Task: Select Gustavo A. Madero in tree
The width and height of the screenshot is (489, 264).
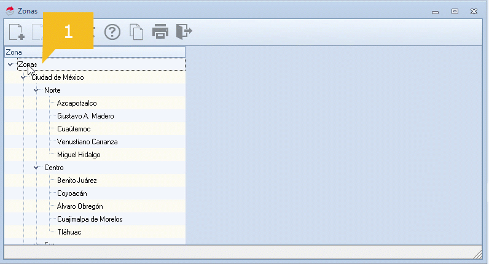Action: (85, 116)
